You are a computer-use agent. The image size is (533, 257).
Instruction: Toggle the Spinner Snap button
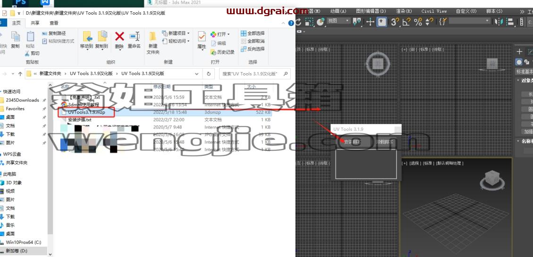429,22
